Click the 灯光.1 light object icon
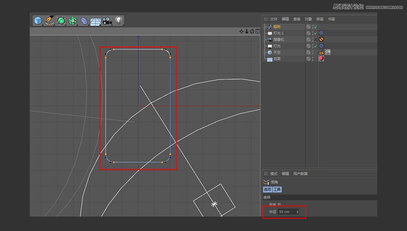 tap(270, 33)
